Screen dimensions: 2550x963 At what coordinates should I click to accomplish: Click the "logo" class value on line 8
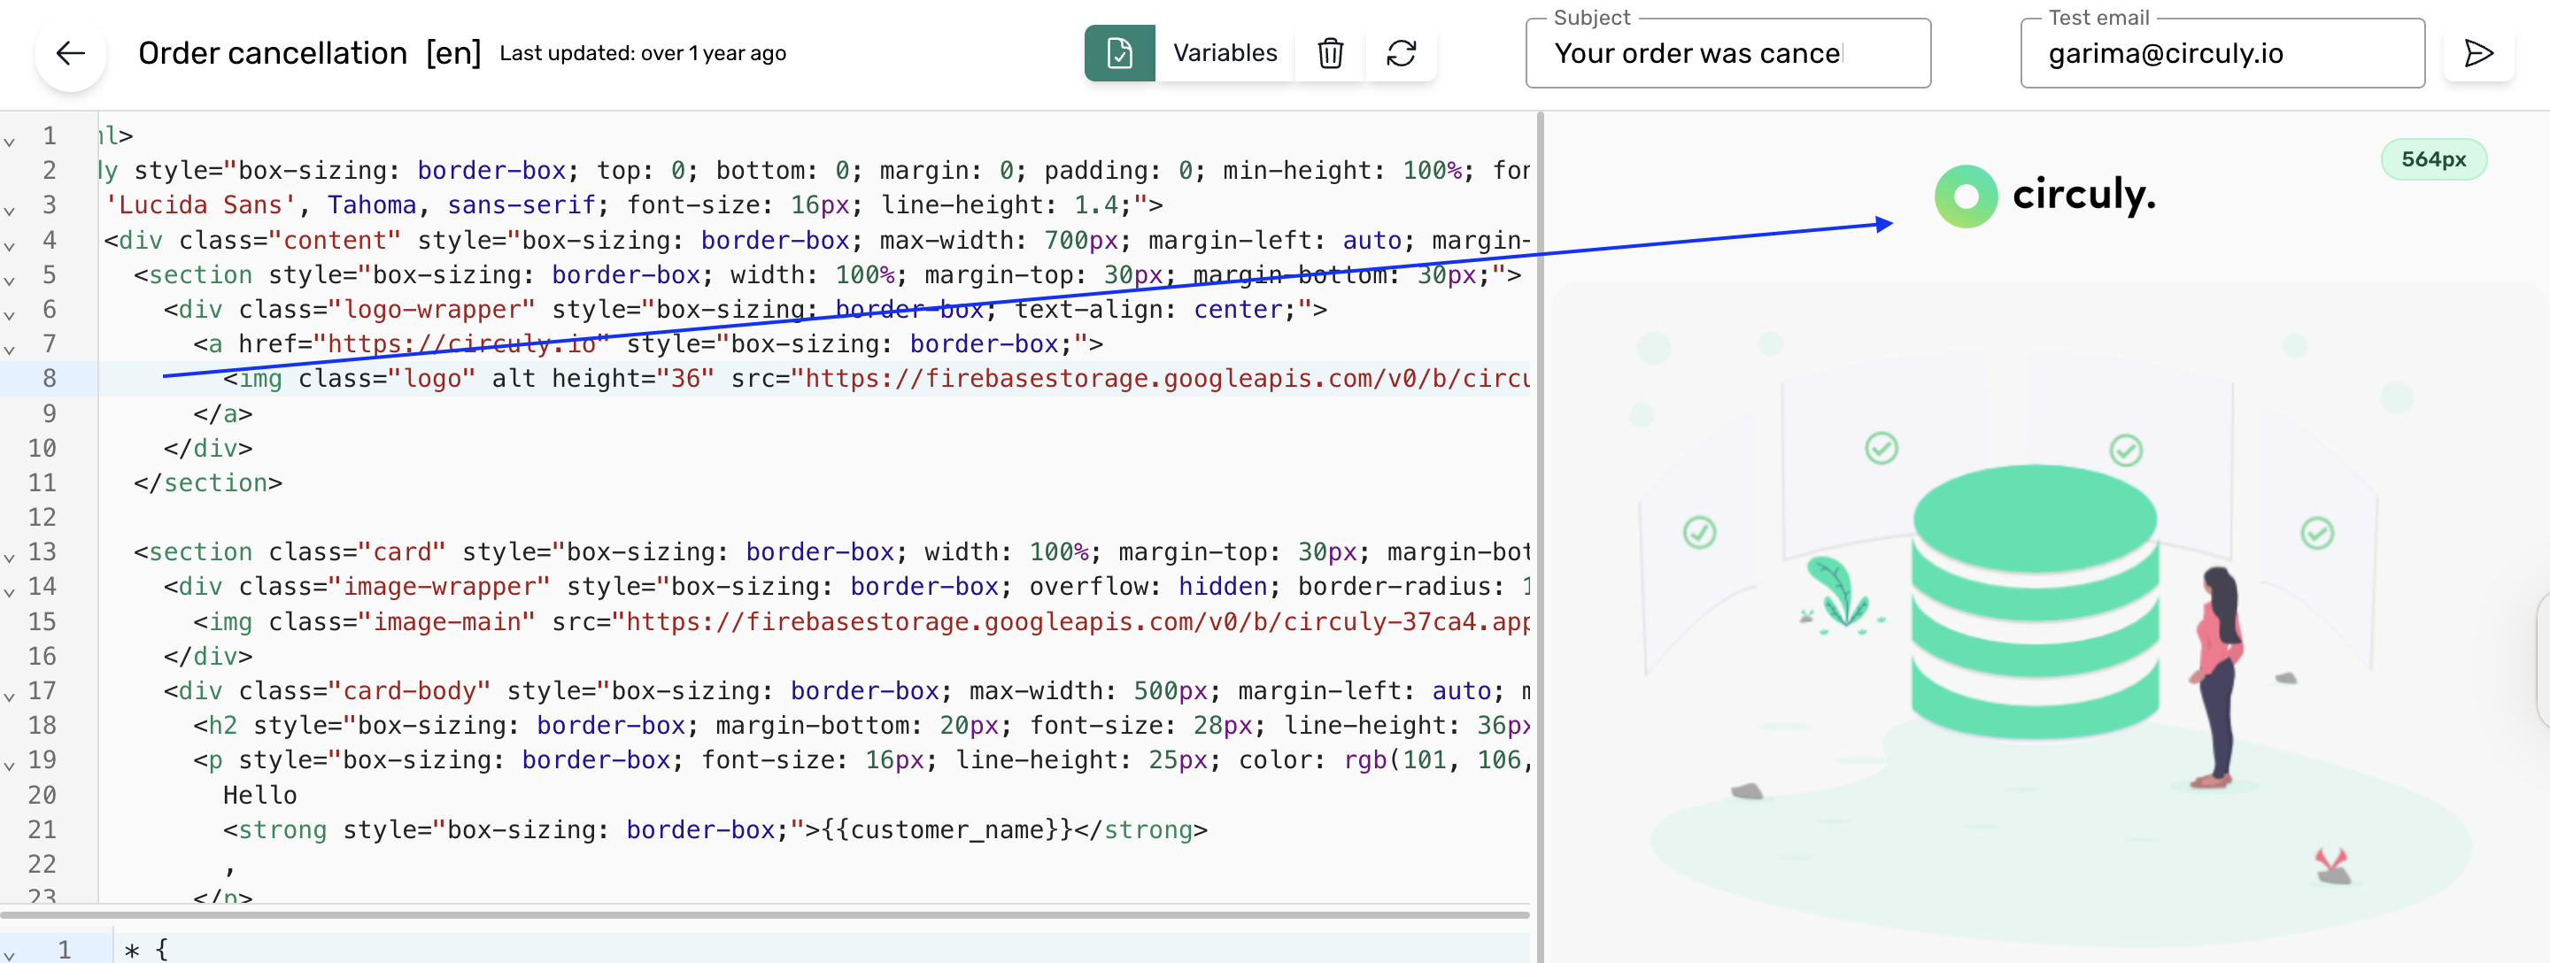click(431, 378)
